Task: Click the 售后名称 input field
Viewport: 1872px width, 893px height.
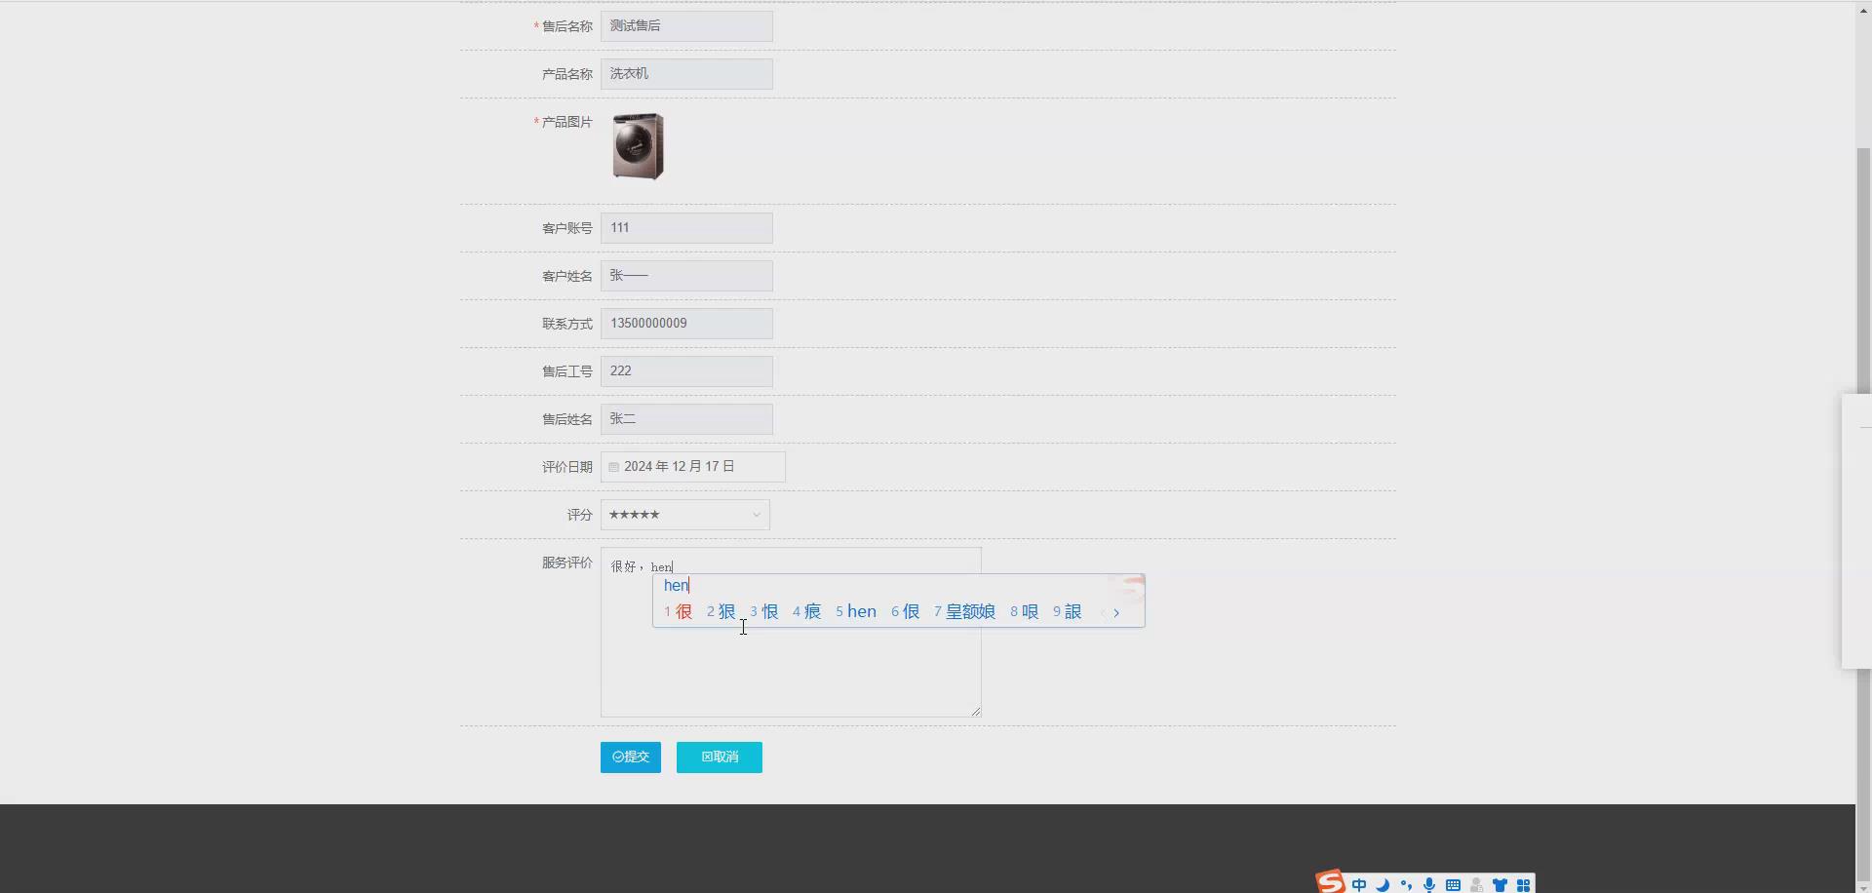Action: (686, 26)
